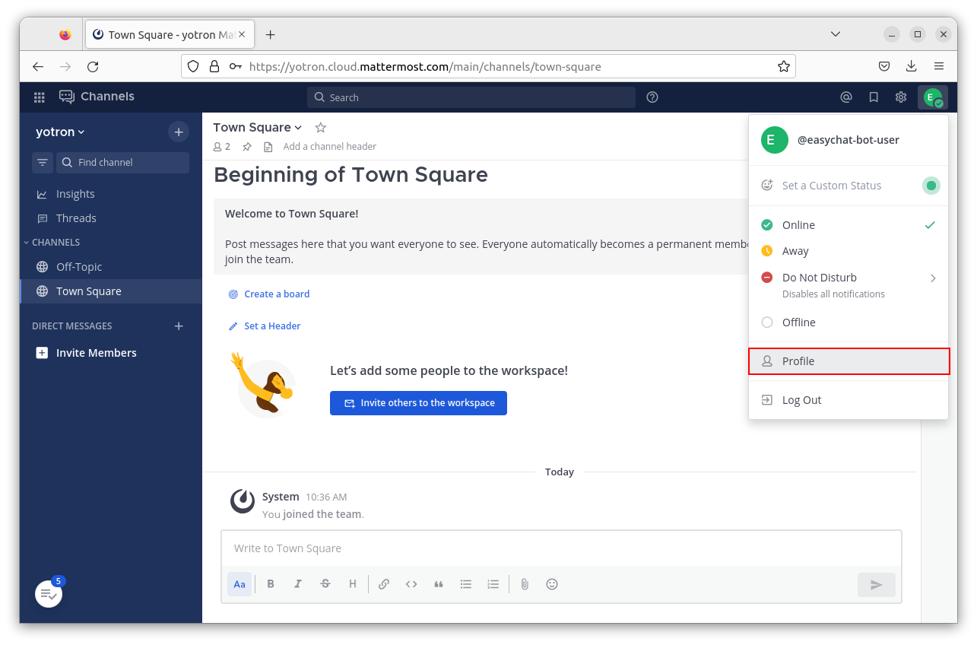The image size is (977, 645).
Task: Apply strikethrough formatting
Action: click(325, 584)
